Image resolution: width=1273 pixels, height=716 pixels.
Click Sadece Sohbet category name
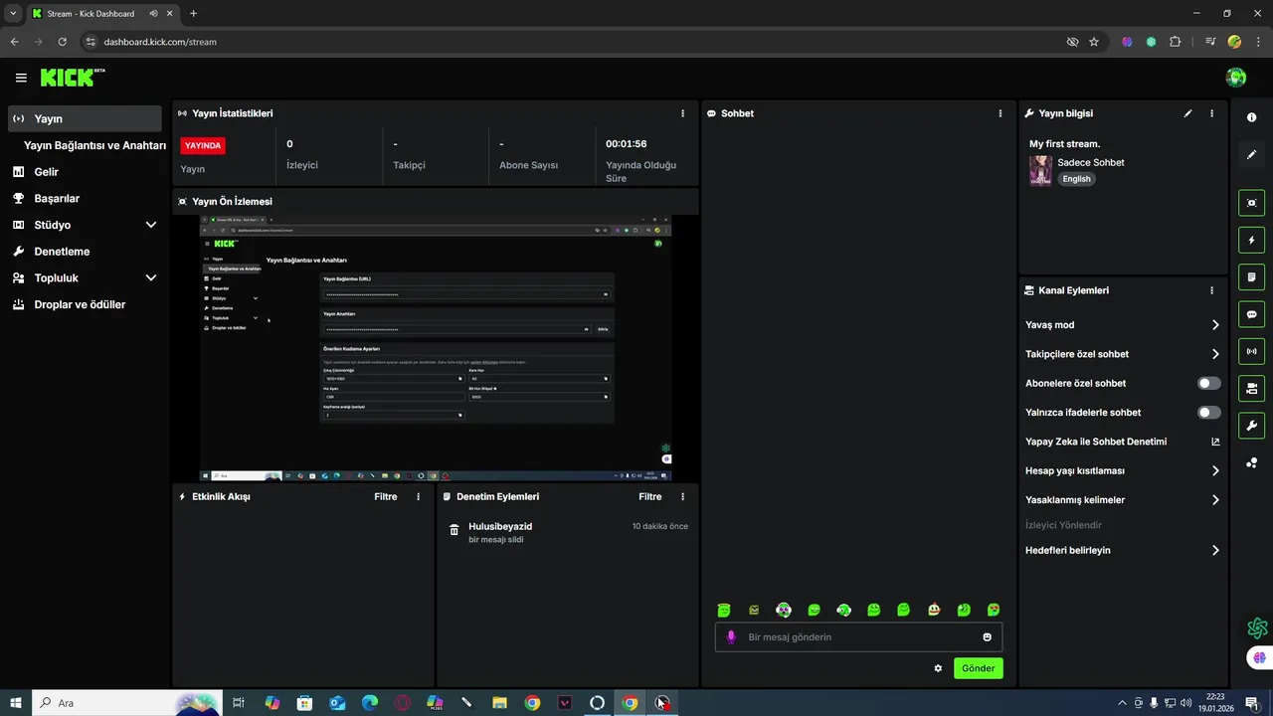(x=1091, y=162)
